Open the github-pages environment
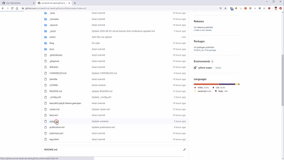This screenshot has height=160, width=284. pyautogui.click(x=205, y=68)
